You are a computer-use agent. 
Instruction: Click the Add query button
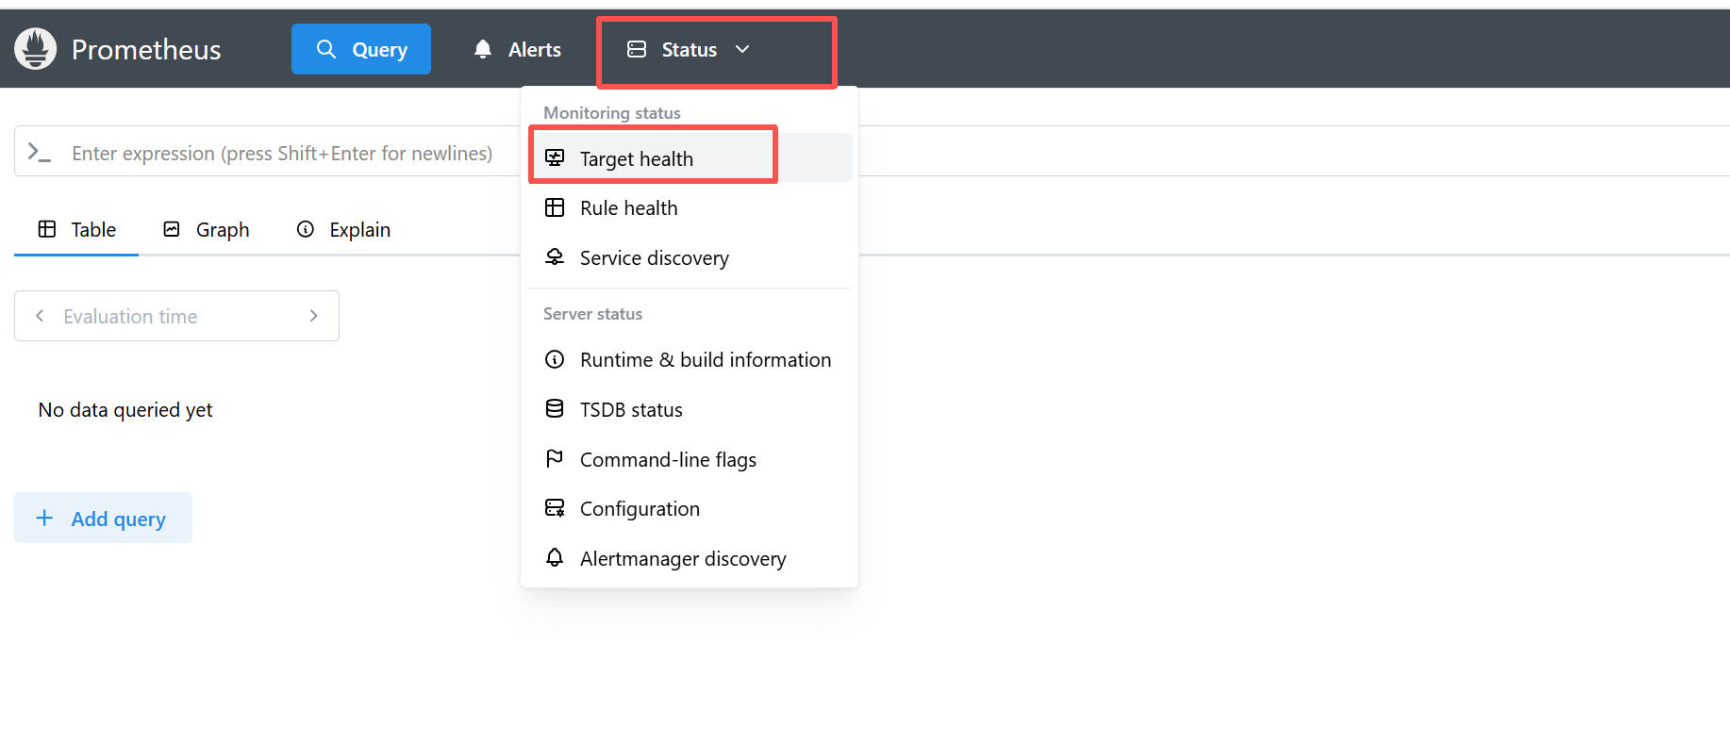(103, 518)
